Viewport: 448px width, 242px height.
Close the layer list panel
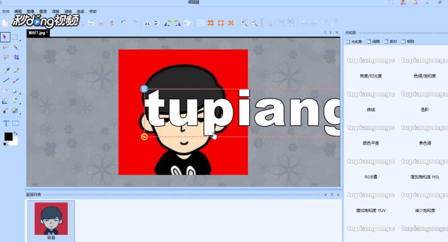(338, 194)
